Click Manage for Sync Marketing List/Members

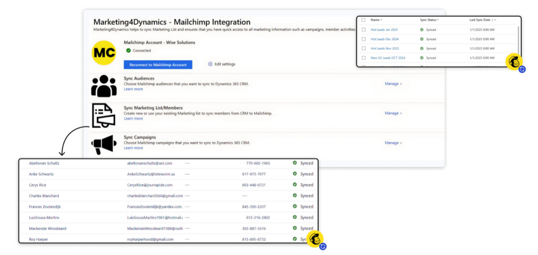393,113
